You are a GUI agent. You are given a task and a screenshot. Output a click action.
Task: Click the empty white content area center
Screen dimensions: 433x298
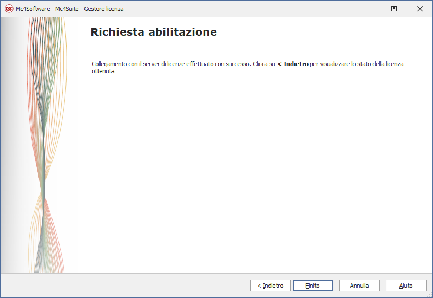click(249, 173)
